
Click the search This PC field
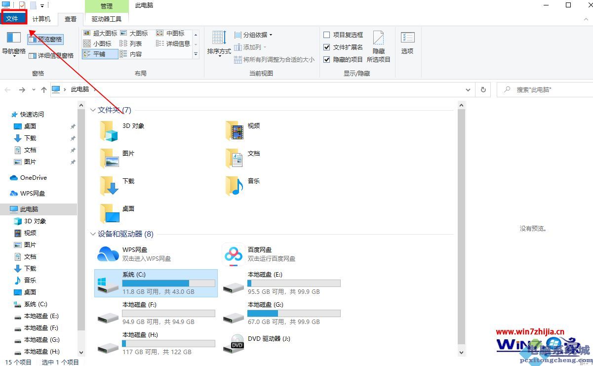545,90
